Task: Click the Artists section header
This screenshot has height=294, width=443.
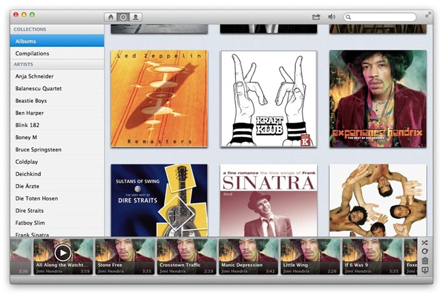Action: pyautogui.click(x=57, y=64)
